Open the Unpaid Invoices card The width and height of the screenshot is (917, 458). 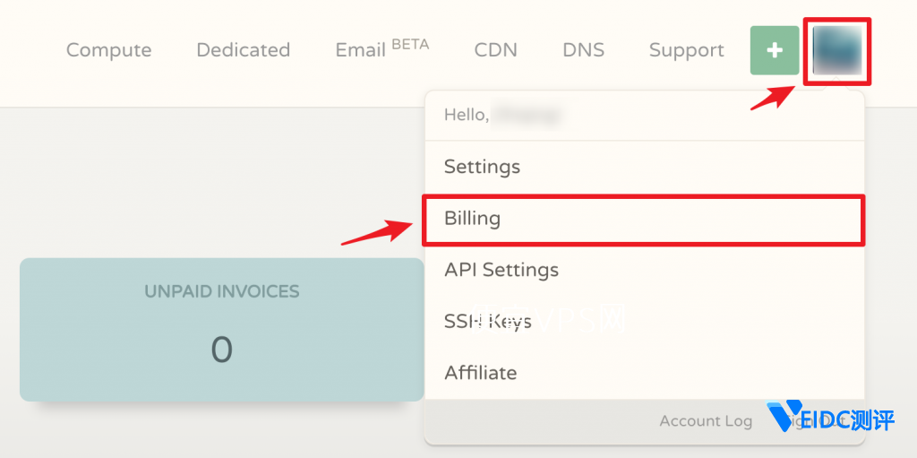221,329
